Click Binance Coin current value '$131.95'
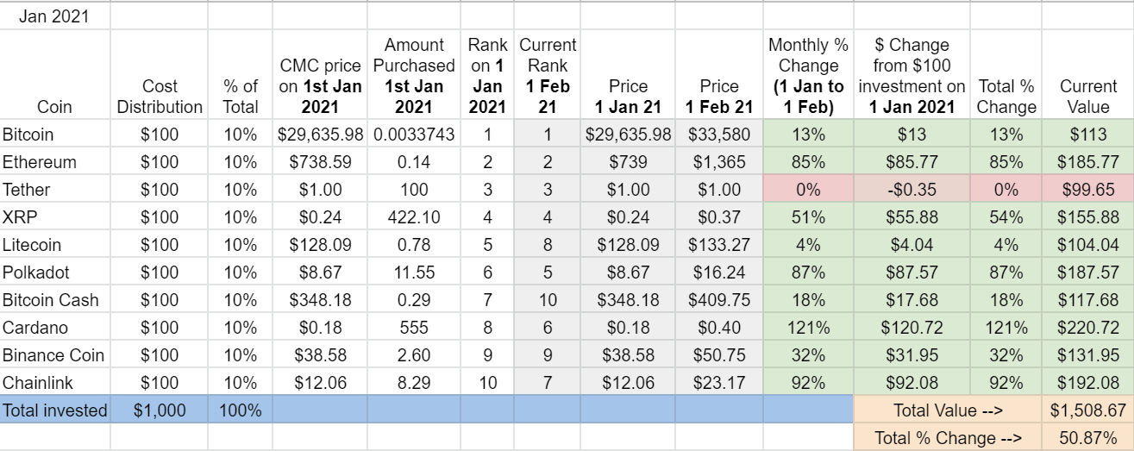 point(1087,354)
